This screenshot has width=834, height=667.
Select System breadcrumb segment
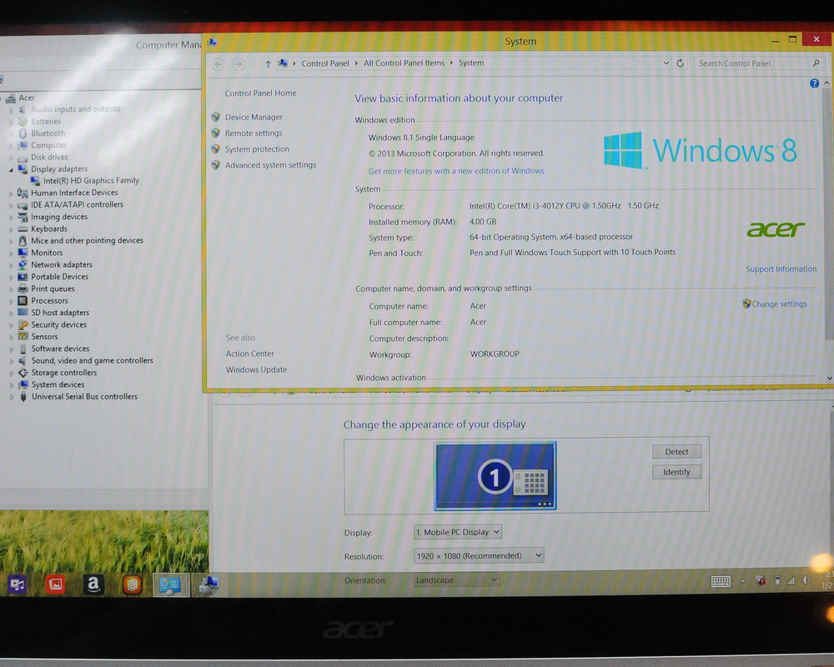click(x=471, y=63)
